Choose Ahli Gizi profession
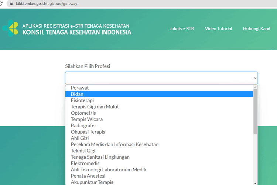277x185 pixels. [x=159, y=138]
